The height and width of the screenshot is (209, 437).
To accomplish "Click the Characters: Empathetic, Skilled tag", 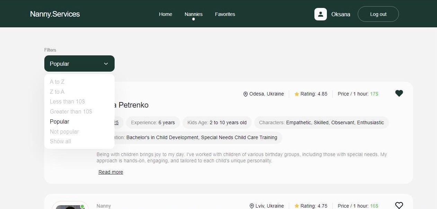I will pos(321,122).
